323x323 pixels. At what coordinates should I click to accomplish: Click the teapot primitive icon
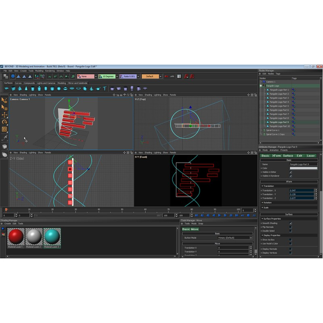pyautogui.click(x=98, y=88)
